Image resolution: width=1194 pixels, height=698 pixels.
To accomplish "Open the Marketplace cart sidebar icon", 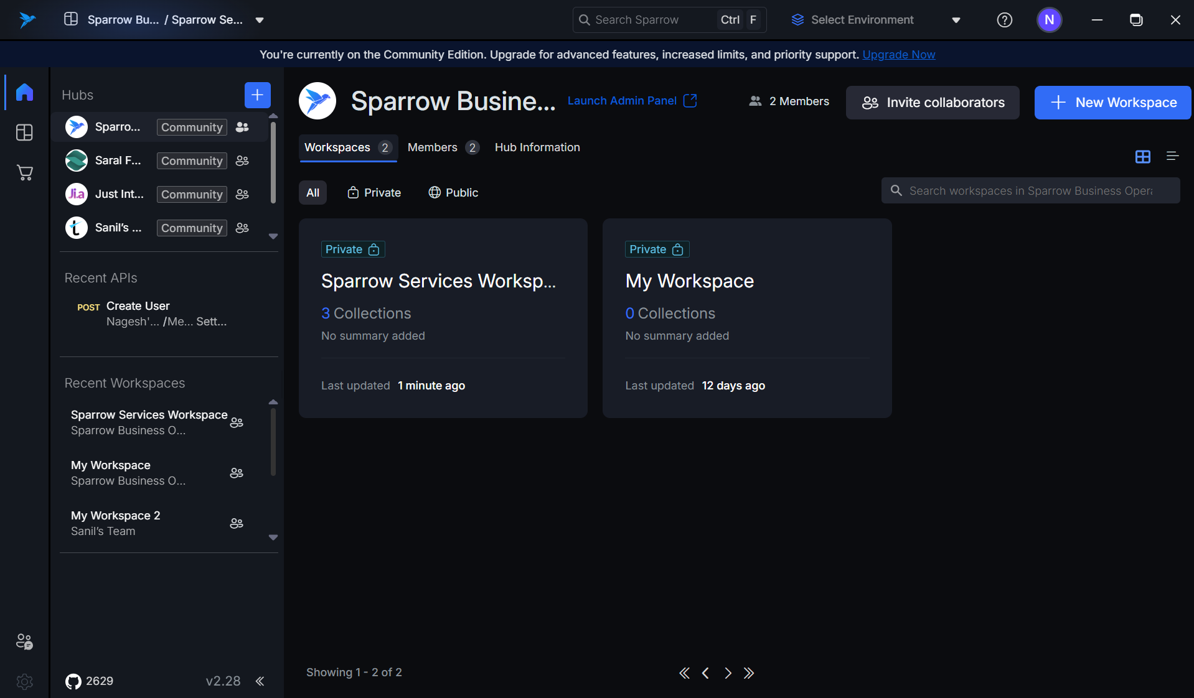I will point(24,172).
